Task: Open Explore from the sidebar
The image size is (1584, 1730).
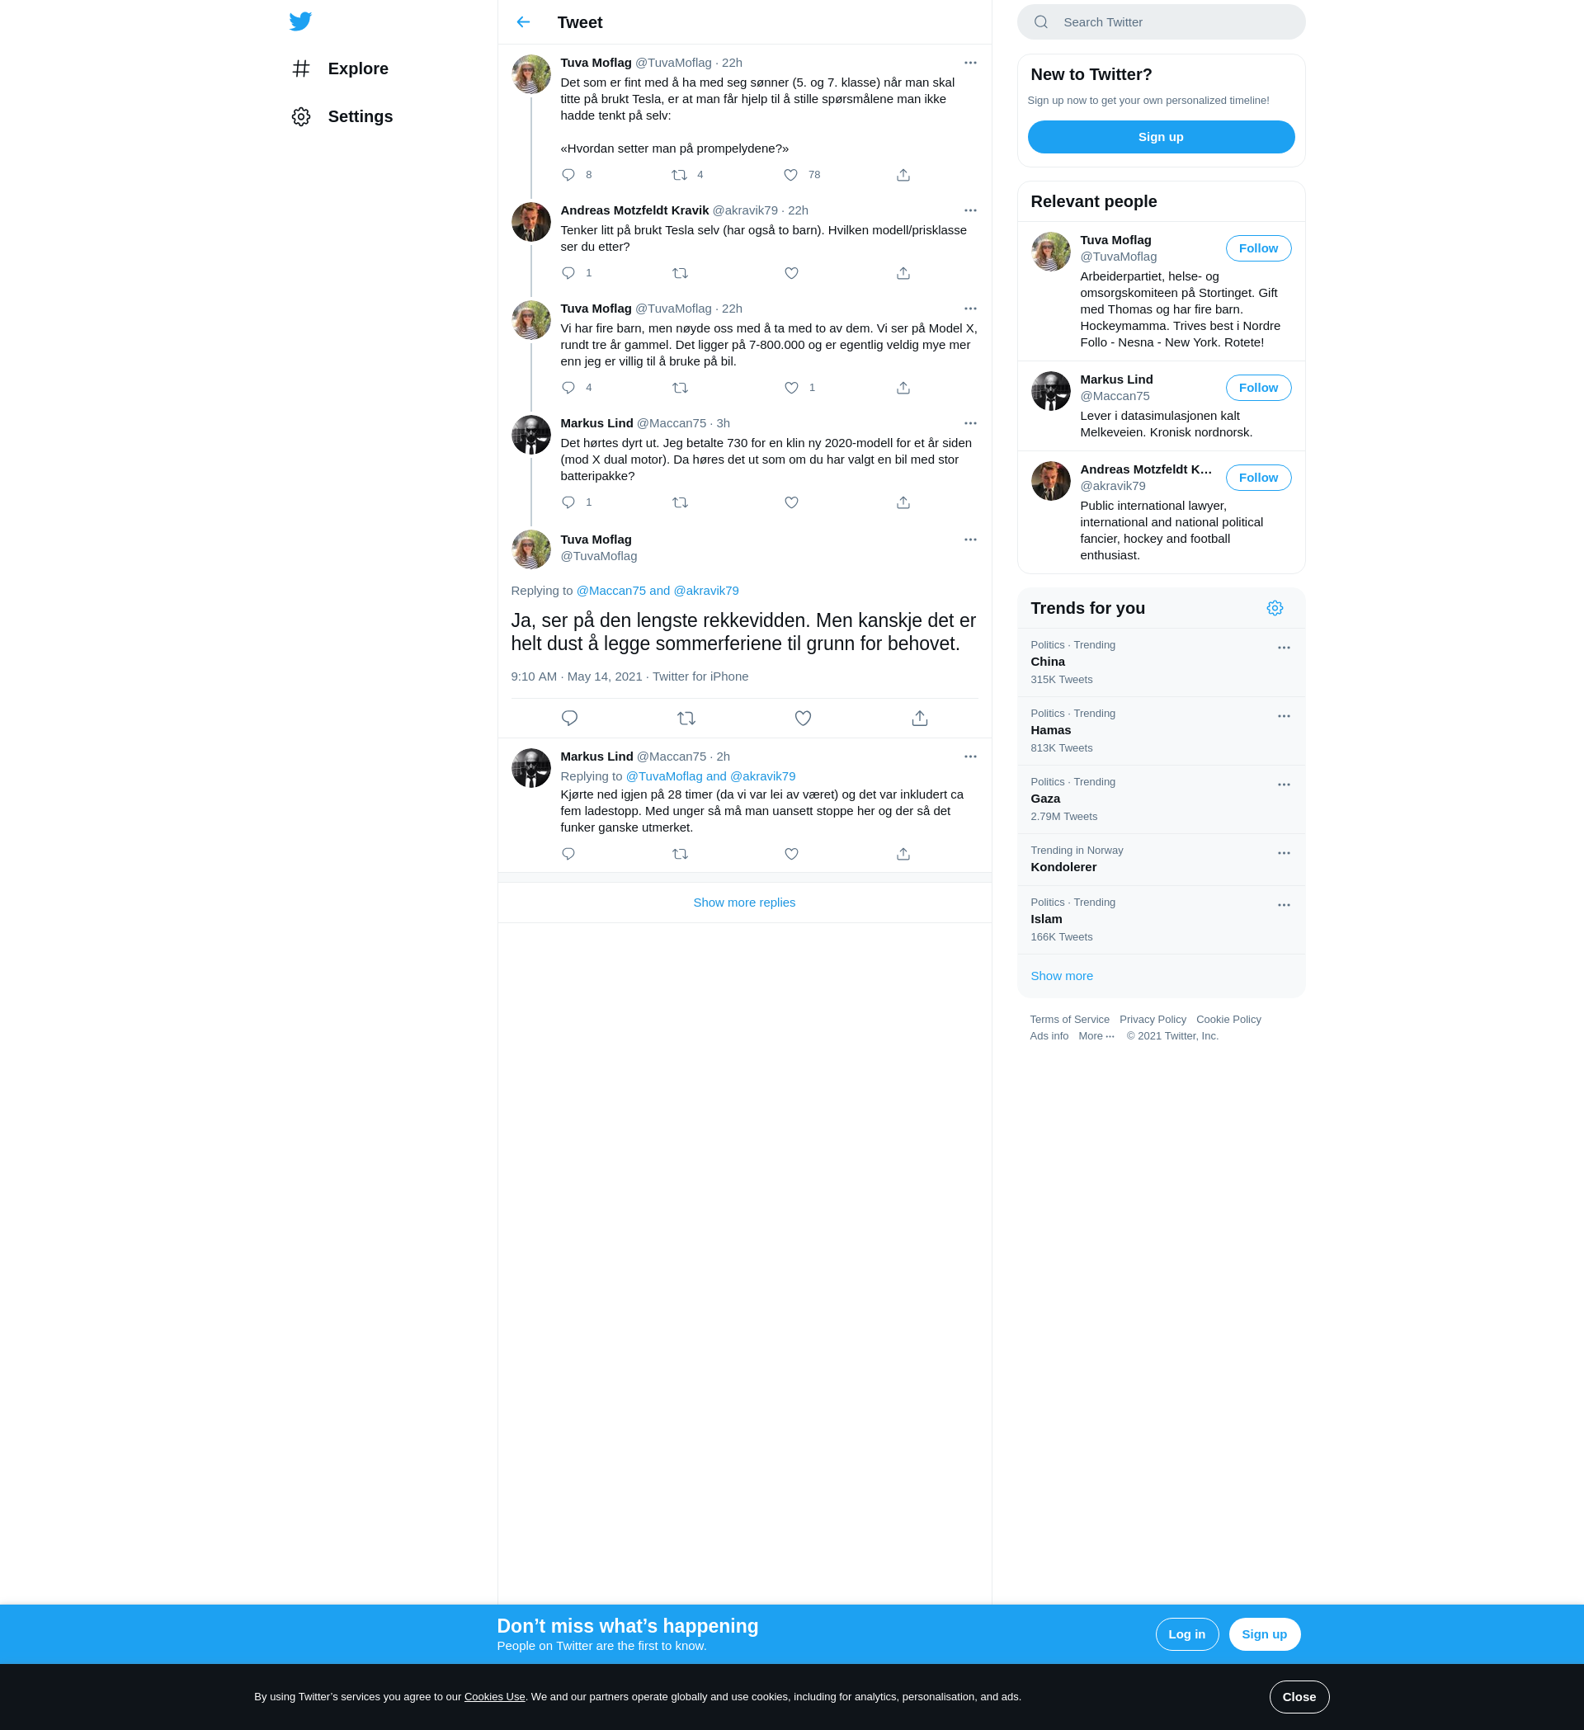Action: pos(340,68)
